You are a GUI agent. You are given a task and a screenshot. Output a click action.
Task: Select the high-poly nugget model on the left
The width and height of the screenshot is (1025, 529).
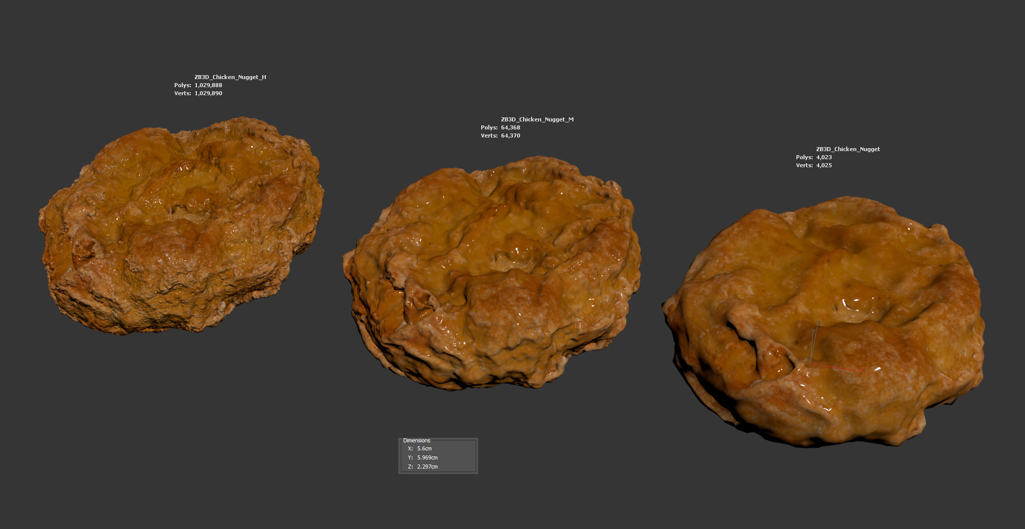181,227
